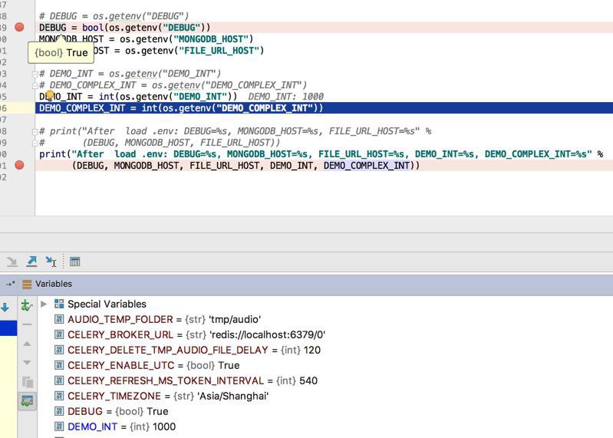
Task: Collapse fold marker at # (DEBUG, MONGODB_HOST comment
Action: [35, 143]
